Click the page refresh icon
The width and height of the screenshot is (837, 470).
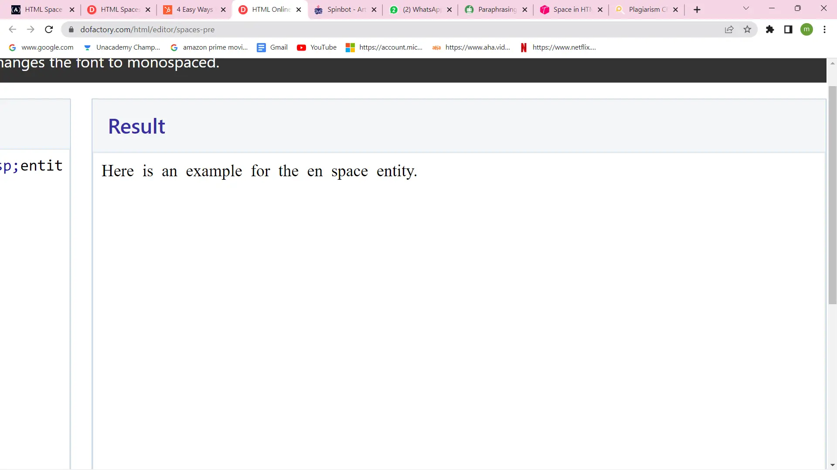(49, 29)
